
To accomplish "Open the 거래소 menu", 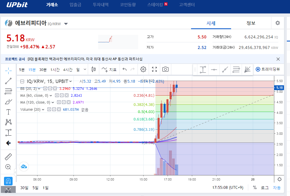I will pos(52,5).
